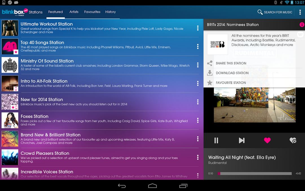Open the Ultimate Workout Station title

click(47, 24)
